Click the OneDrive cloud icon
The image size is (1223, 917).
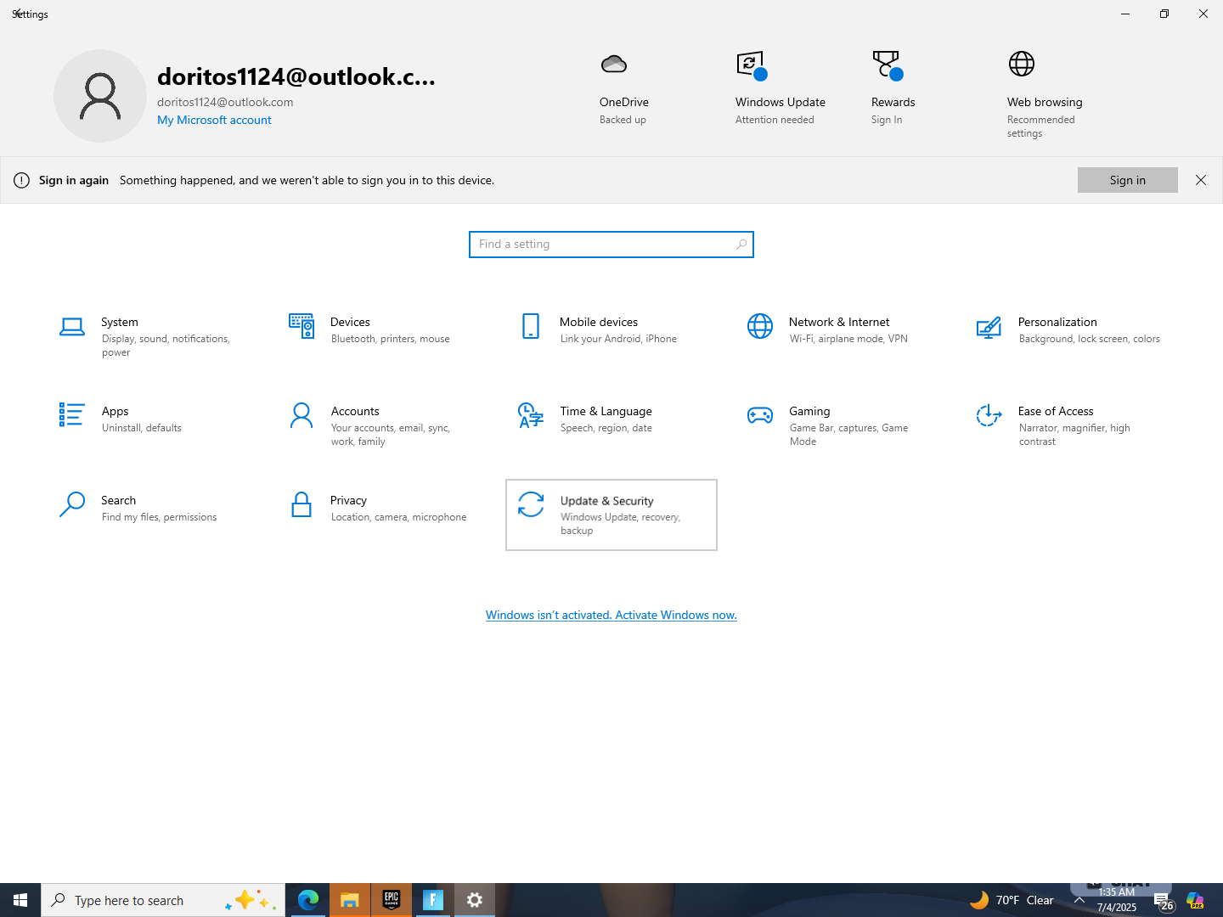click(x=614, y=64)
